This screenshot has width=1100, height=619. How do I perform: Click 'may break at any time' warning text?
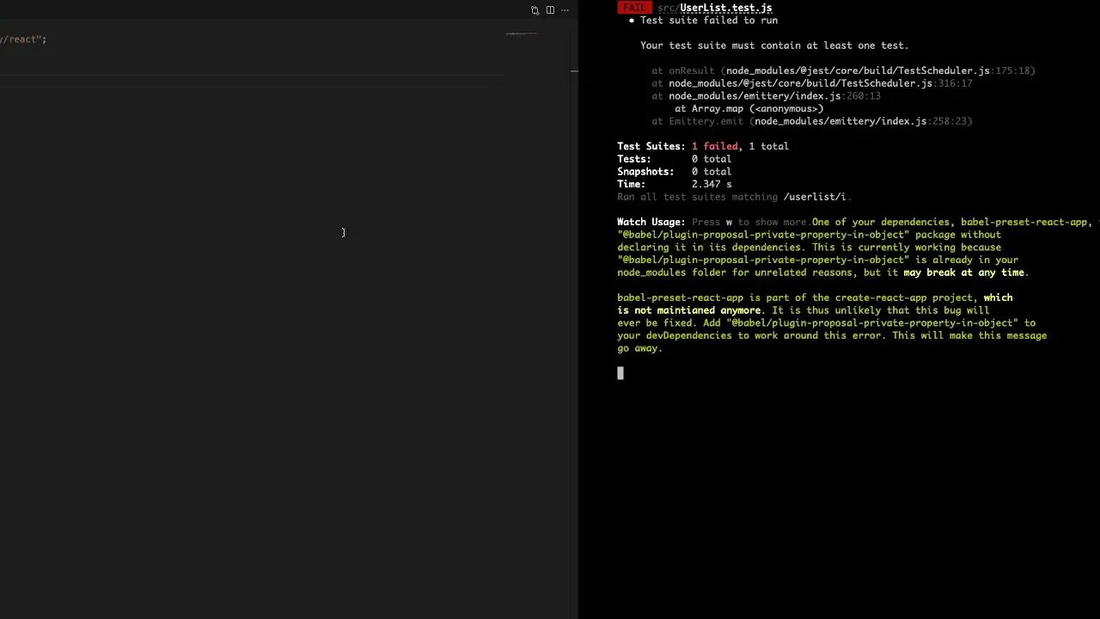point(963,273)
